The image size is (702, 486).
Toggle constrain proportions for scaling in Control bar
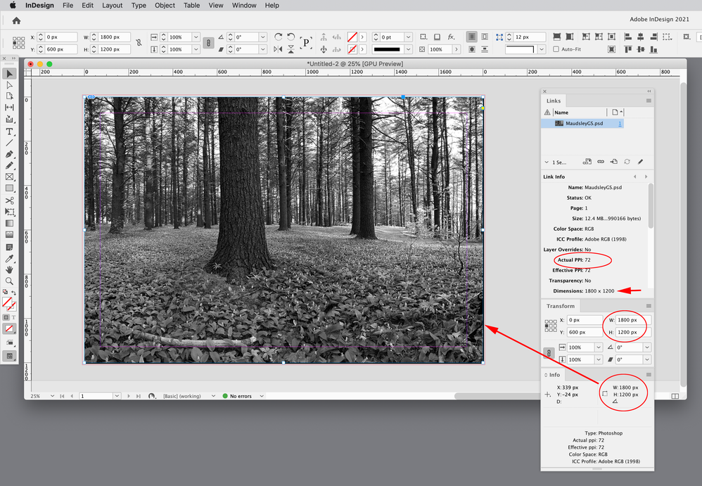[x=208, y=44]
